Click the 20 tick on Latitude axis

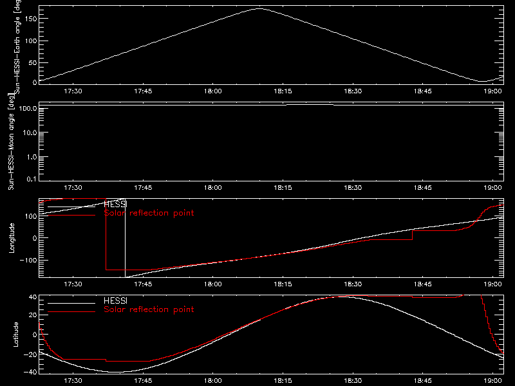click(33, 315)
